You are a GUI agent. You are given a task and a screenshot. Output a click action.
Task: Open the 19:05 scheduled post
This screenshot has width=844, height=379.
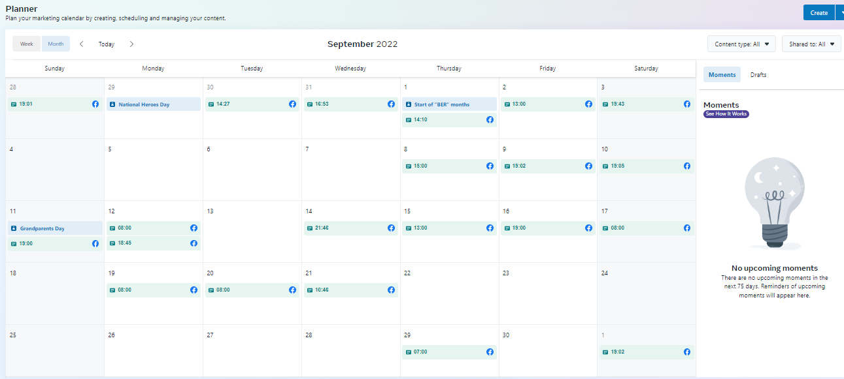tap(647, 166)
